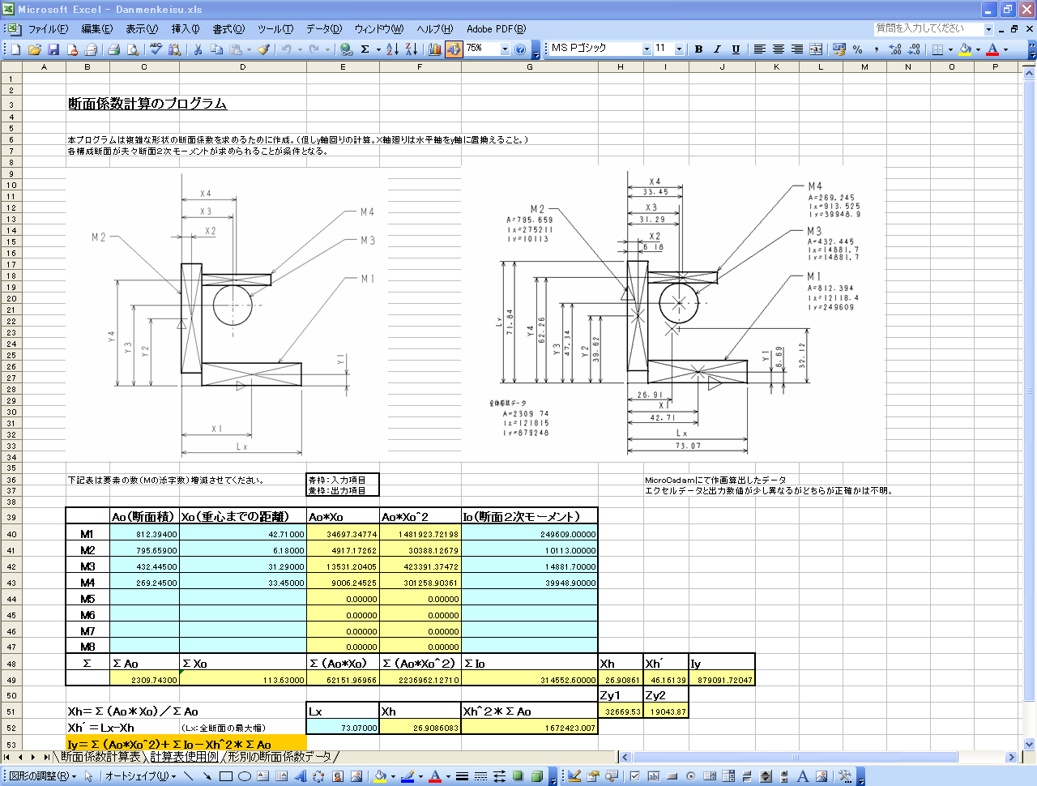The height and width of the screenshot is (786, 1037).
Task: Toggle the Select Objects pointer tool
Action: tap(88, 776)
